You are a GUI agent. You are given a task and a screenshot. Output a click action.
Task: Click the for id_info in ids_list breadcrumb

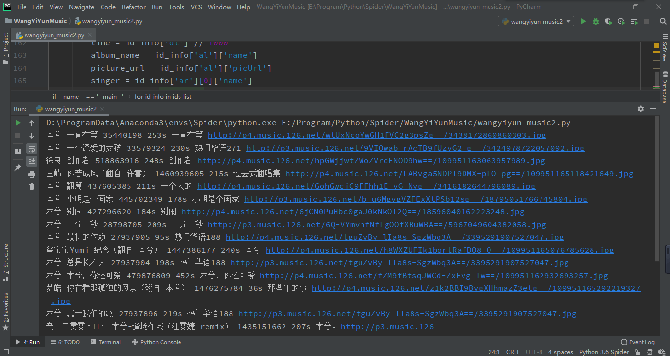pyautogui.click(x=163, y=97)
